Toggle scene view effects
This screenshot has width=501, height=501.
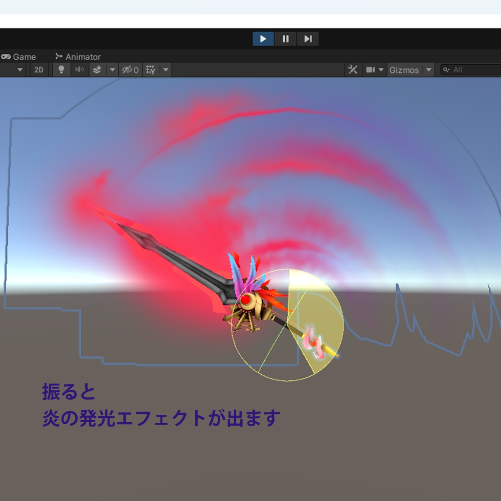click(x=97, y=69)
